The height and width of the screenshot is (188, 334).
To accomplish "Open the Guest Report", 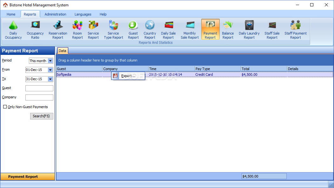I will [x=133, y=29].
